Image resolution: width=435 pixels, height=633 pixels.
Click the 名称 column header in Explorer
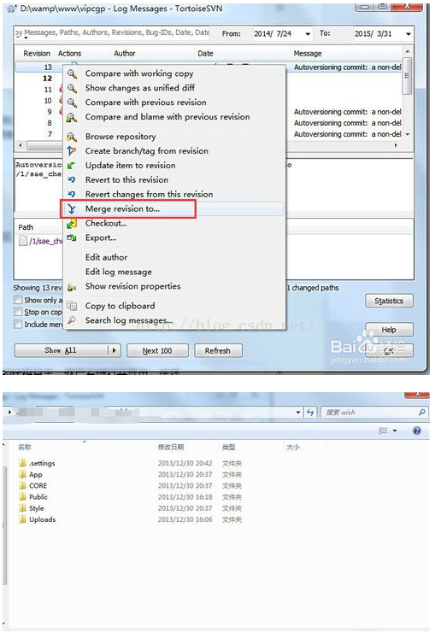coord(83,447)
